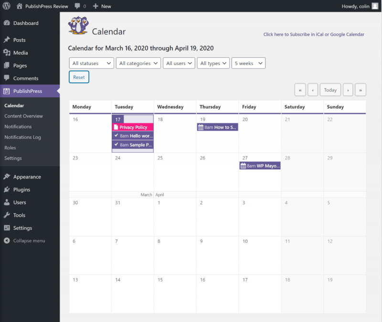382x322 pixels.
Task: Collapse the admin sidebar menu
Action: coord(29,241)
